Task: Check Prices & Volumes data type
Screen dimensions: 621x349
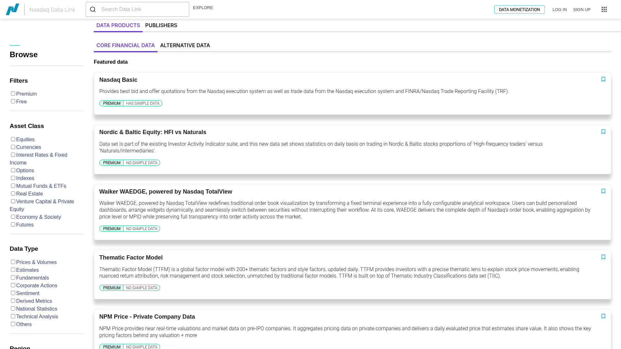Action: (13, 262)
